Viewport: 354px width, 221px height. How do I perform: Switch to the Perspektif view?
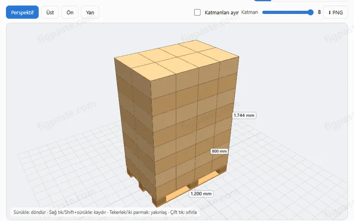22,12
